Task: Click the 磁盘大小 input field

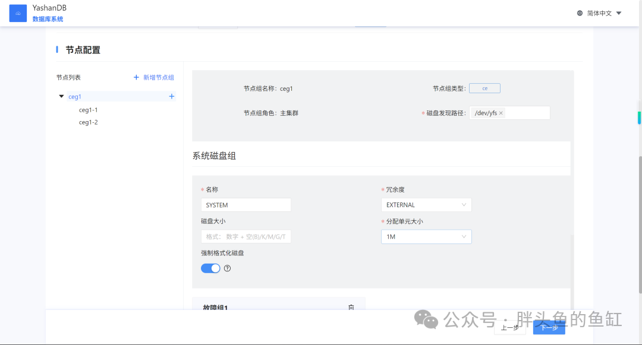Action: click(246, 237)
